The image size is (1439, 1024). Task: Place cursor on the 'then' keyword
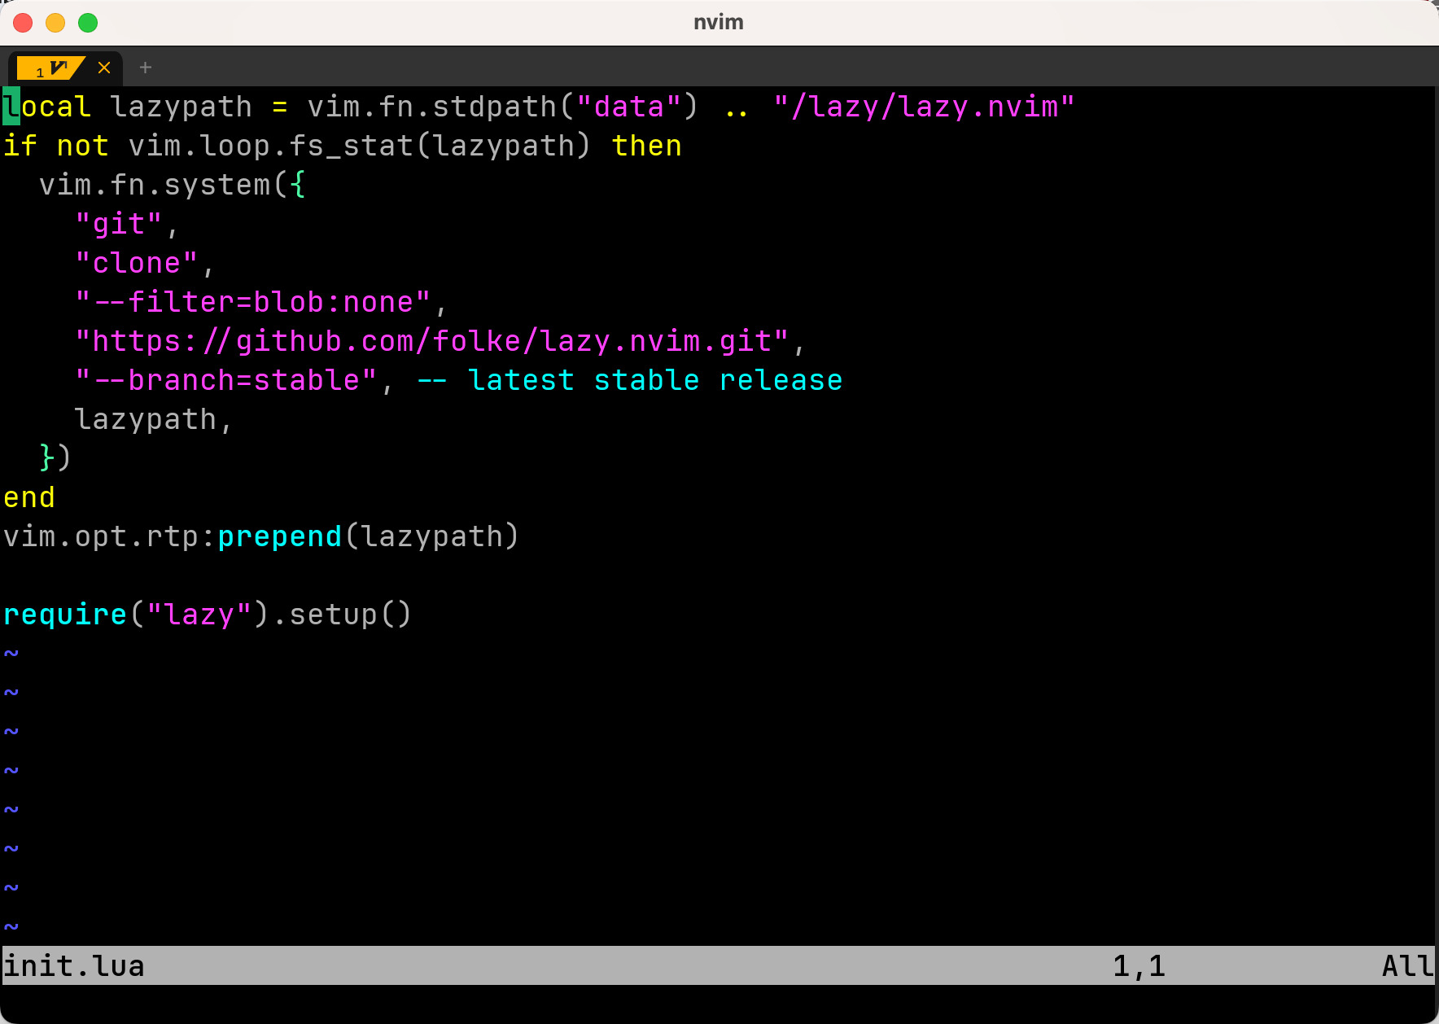646,146
